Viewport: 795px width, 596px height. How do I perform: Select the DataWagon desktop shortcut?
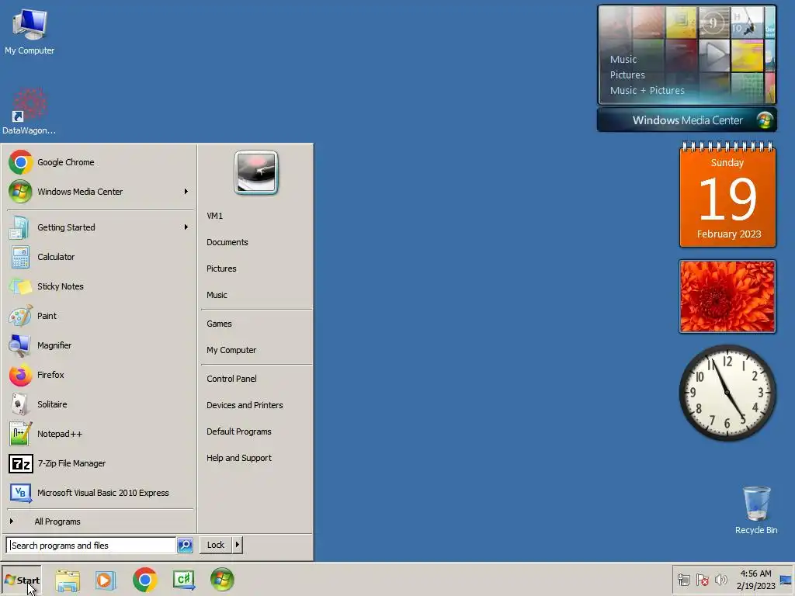click(x=29, y=112)
